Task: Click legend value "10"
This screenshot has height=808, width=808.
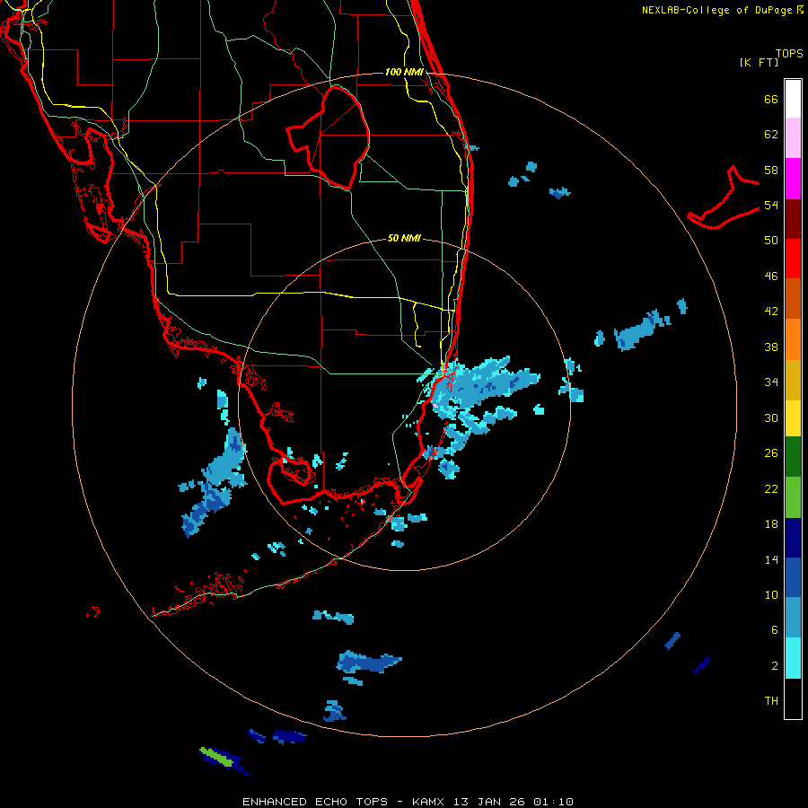Action: point(771,595)
